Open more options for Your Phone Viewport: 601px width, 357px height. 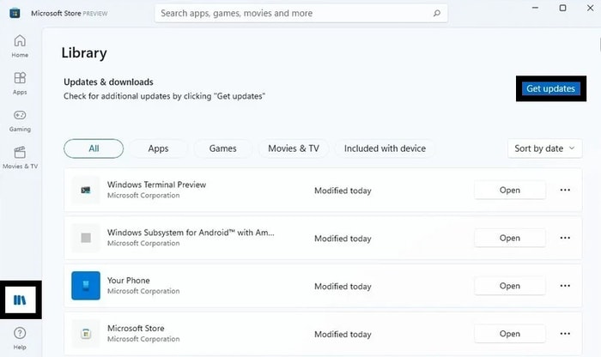click(x=565, y=286)
